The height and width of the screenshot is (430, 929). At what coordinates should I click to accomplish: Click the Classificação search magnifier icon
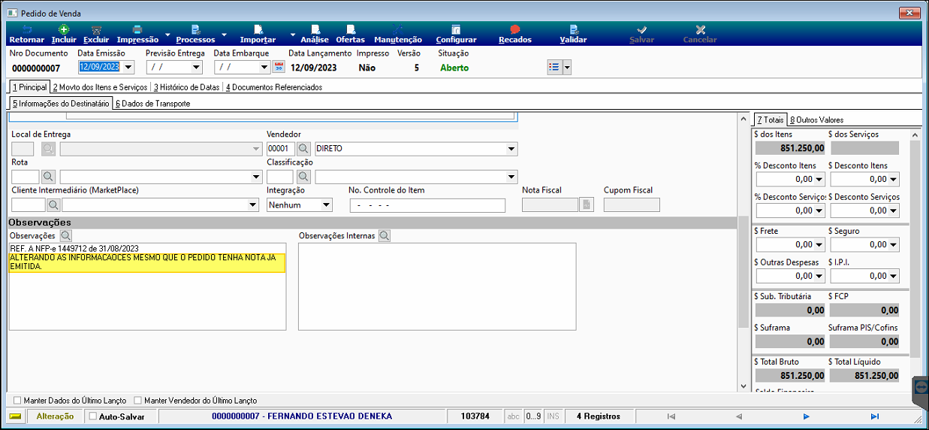click(303, 177)
